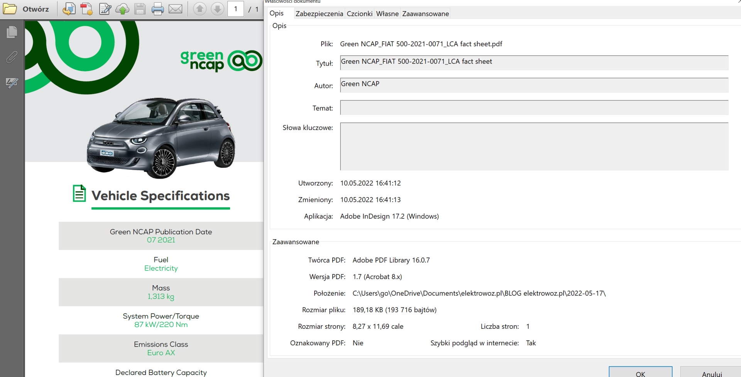The image size is (741, 377).
Task: Click the Electricity fuel value
Action: click(x=161, y=268)
